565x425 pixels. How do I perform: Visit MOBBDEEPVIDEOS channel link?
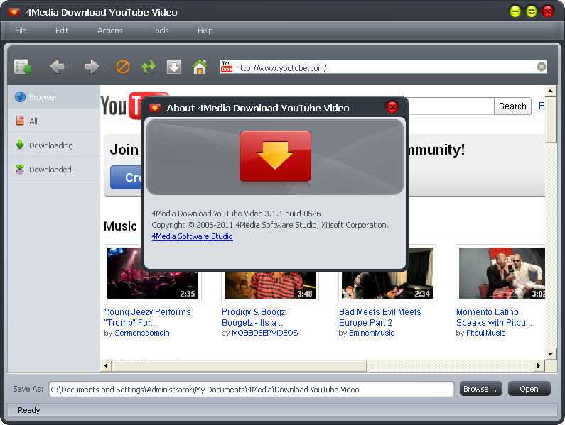pyautogui.click(x=265, y=333)
